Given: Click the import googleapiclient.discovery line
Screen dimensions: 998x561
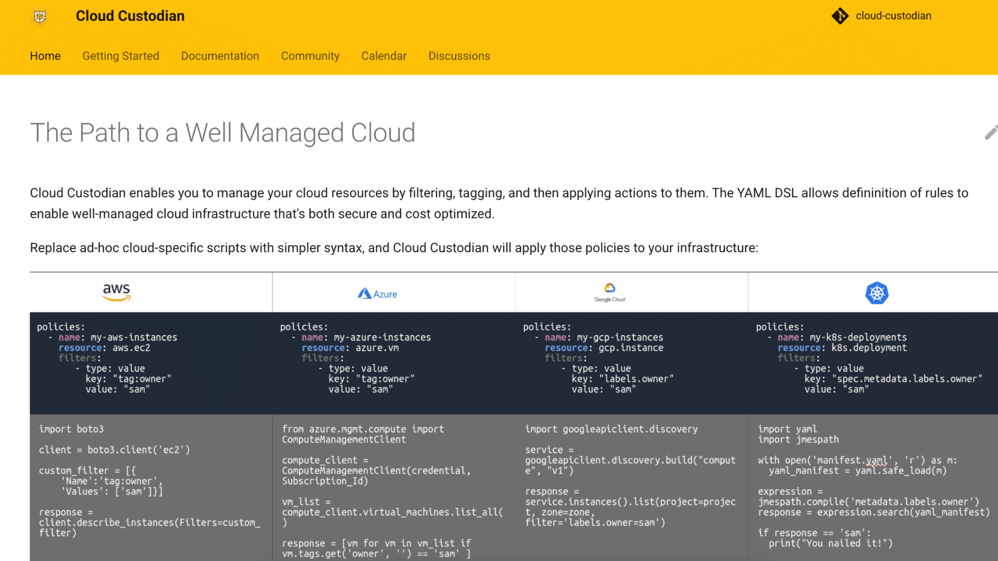Looking at the screenshot, I should click(611, 429).
